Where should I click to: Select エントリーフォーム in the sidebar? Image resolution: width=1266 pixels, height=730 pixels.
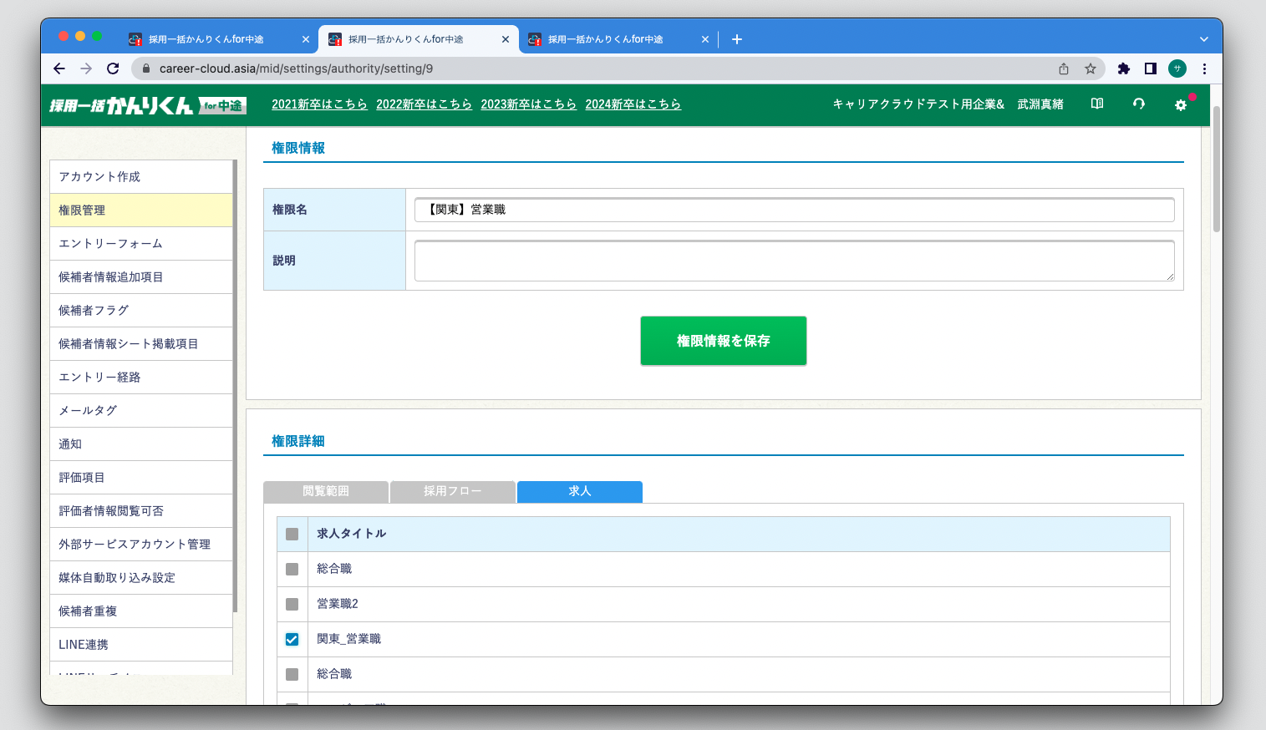[x=140, y=244]
